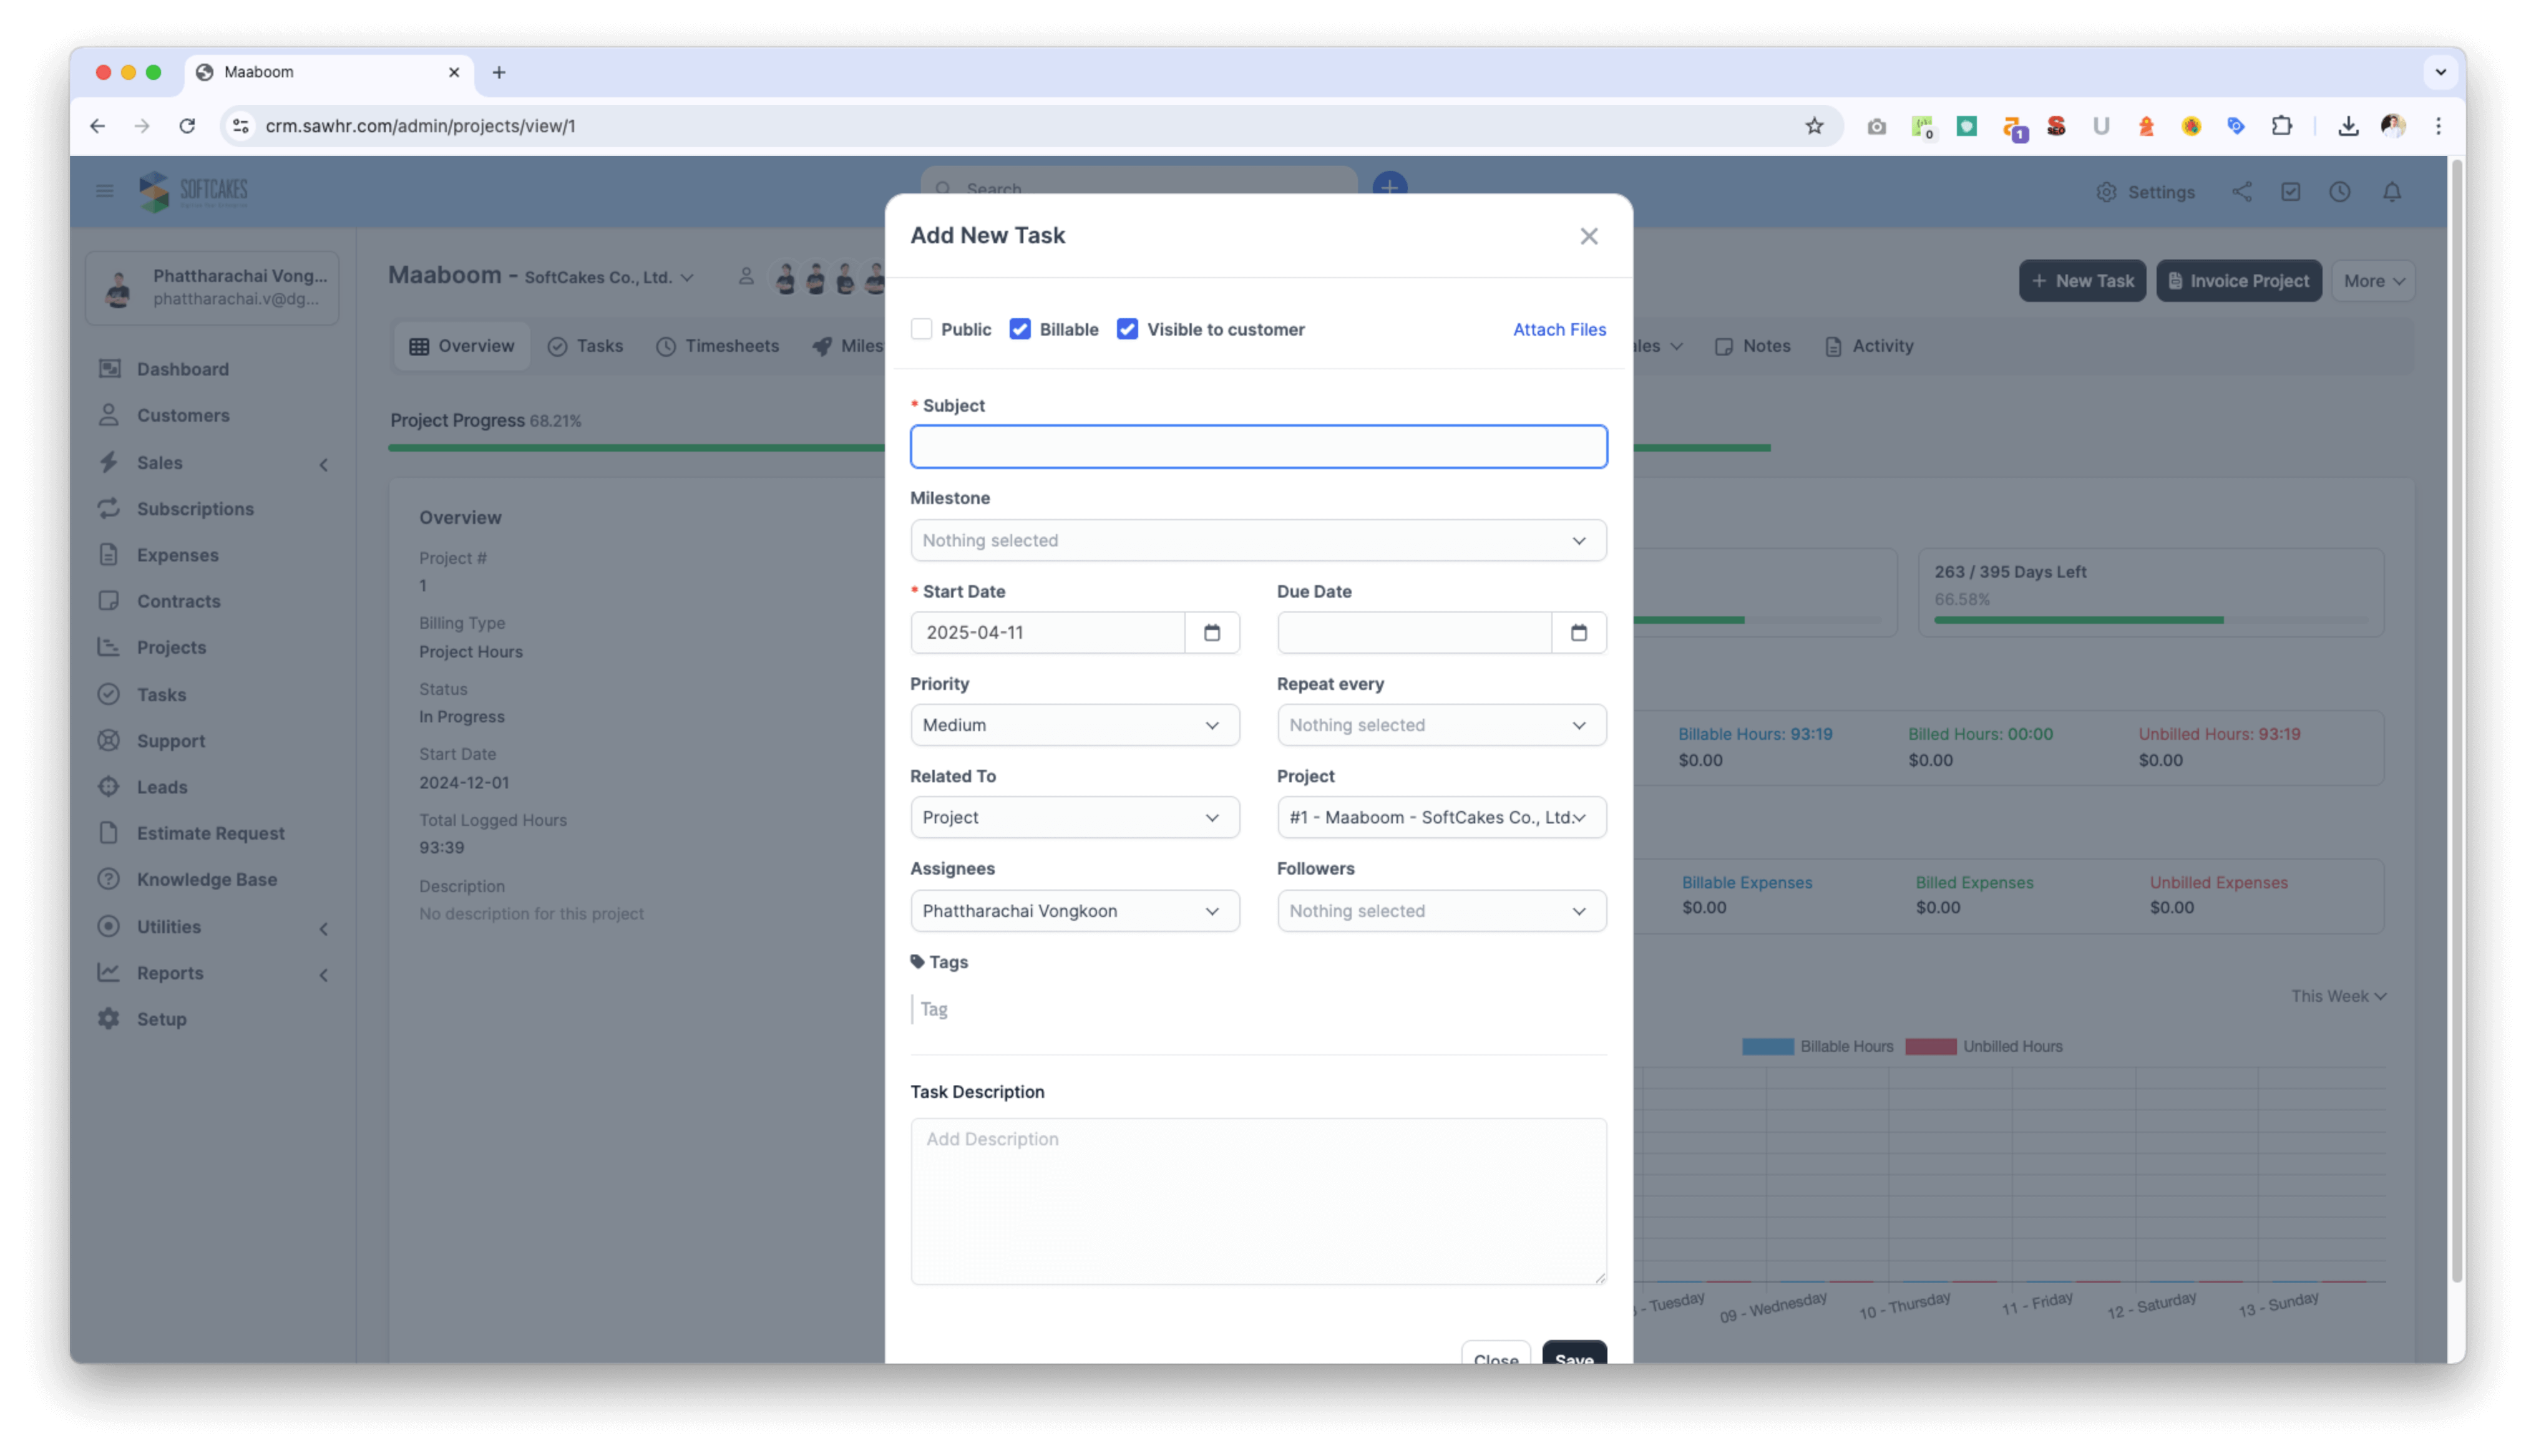
Task: Switch to the project Tasks tab
Action: [585, 346]
